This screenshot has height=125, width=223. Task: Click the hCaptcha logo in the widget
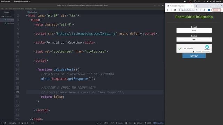(207, 47)
